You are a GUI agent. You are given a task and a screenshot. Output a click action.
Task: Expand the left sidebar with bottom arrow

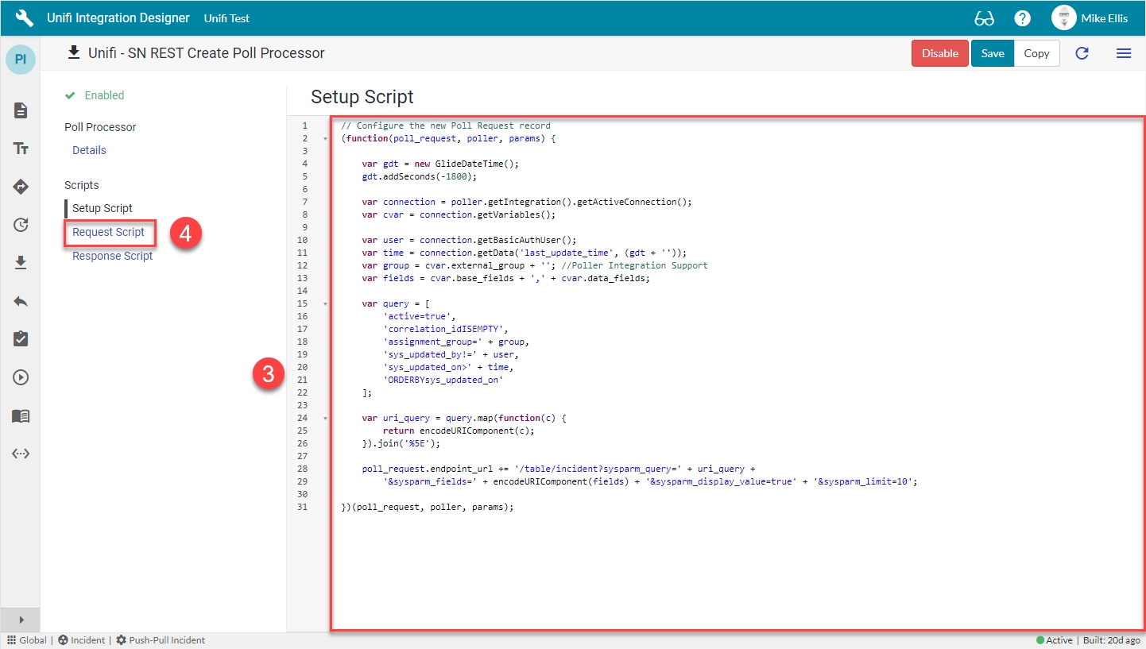21,620
